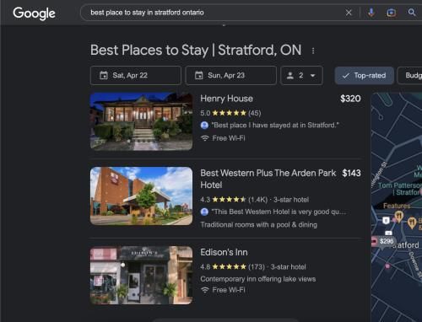Clear the search box with the X icon
Image resolution: width=422 pixels, height=322 pixels.
click(349, 13)
